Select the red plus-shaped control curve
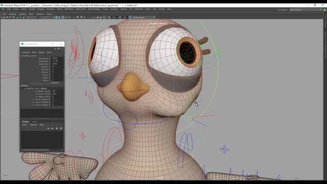The image size is (327, 184). coord(82,136)
